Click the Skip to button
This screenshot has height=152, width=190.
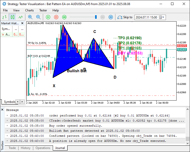point(125,17)
